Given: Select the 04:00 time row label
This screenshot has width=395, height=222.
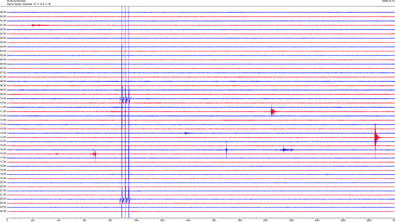Looking at the screenshot, I should [x=3, y=47].
